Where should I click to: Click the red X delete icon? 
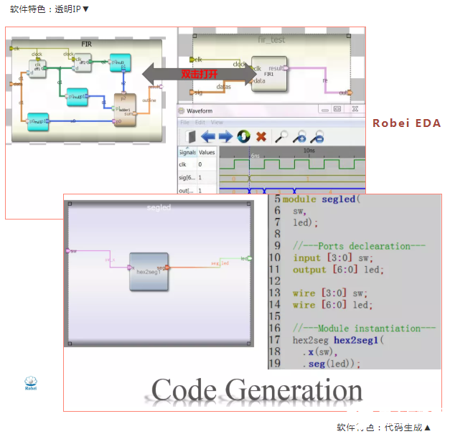pos(261,137)
